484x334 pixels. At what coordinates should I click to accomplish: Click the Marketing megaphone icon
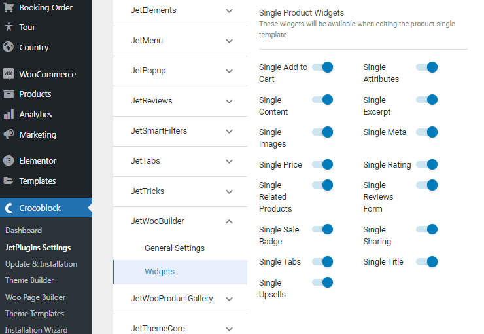tap(9, 134)
